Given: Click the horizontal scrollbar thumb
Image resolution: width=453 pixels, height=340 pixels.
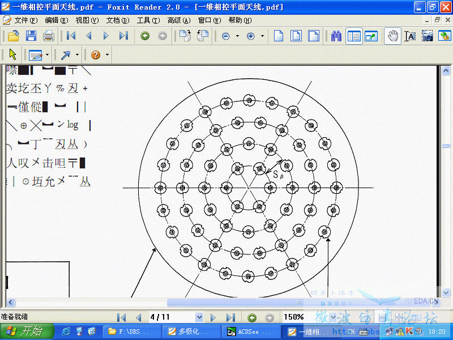Looking at the screenshot, I should (299, 303).
